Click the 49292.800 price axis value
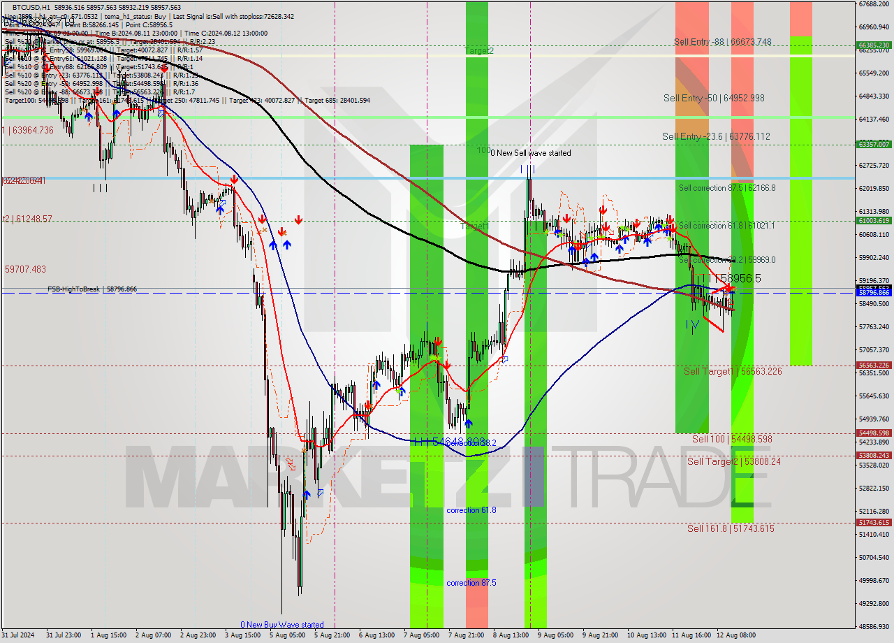Screen dimensions: 894x643 coord(874,604)
